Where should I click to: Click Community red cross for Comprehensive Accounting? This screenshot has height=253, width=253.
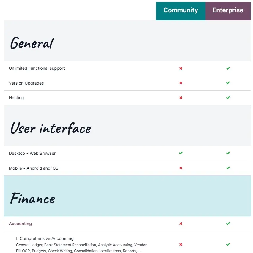pos(180,244)
